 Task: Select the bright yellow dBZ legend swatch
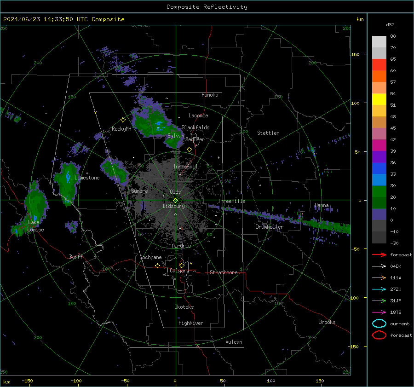(x=379, y=99)
